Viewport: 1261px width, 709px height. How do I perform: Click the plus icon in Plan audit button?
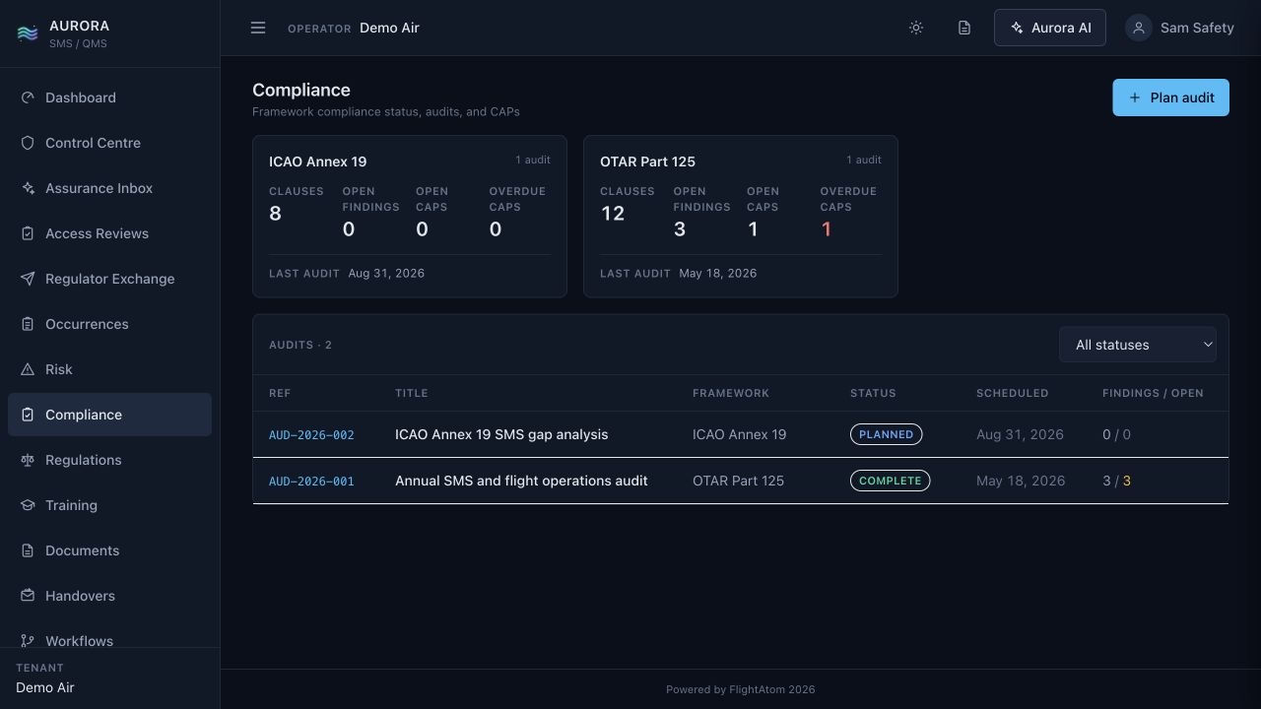pyautogui.click(x=1135, y=97)
